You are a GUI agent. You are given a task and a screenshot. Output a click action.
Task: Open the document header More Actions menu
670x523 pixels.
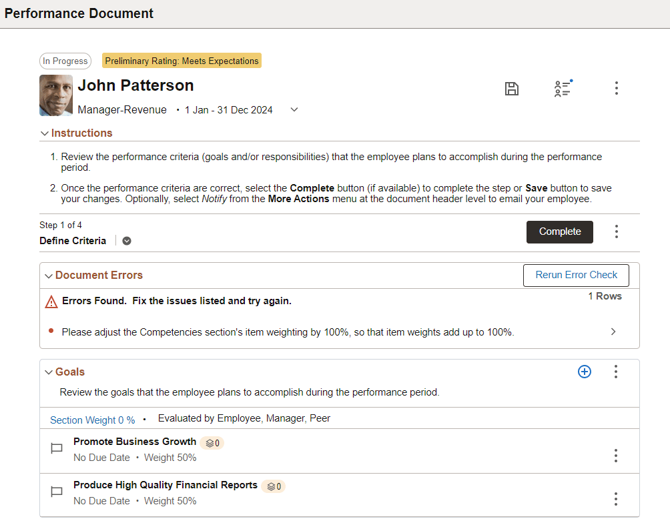(x=616, y=88)
